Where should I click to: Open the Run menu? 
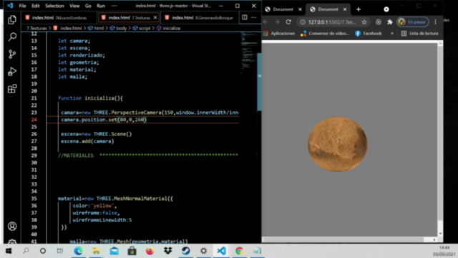(101, 6)
